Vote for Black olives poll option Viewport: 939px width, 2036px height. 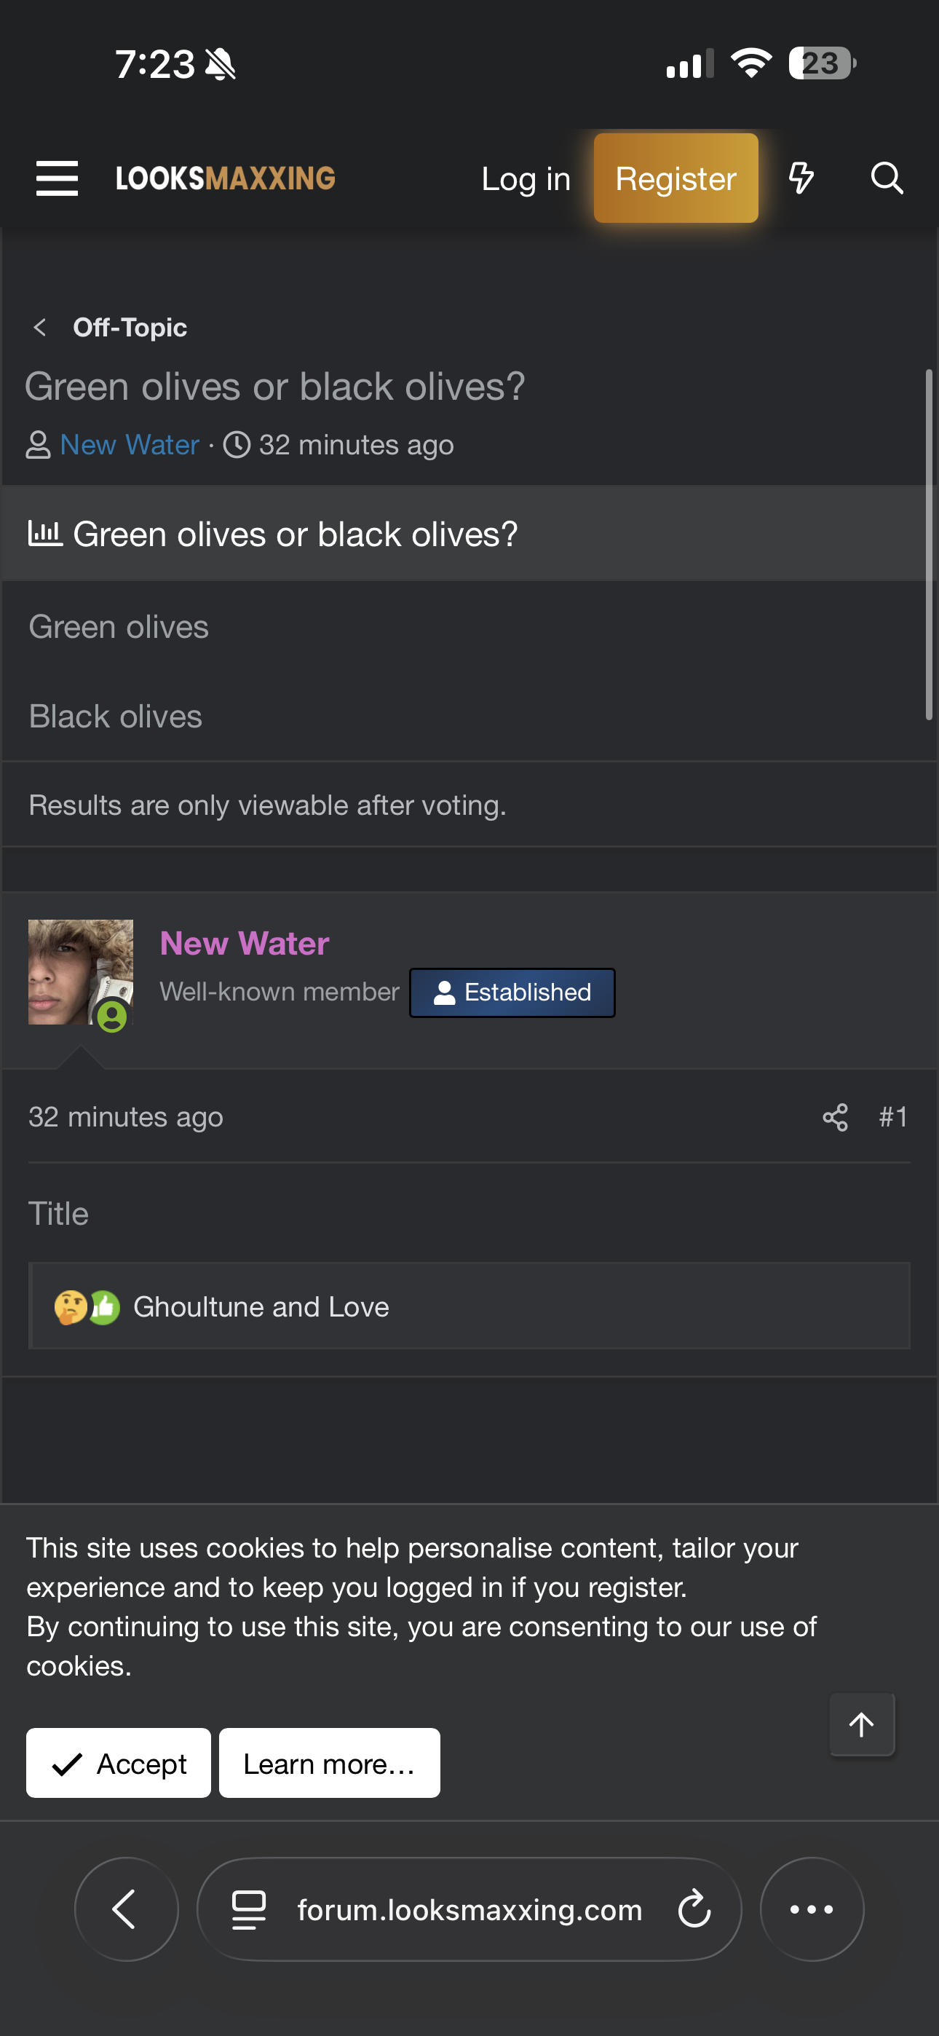click(116, 717)
